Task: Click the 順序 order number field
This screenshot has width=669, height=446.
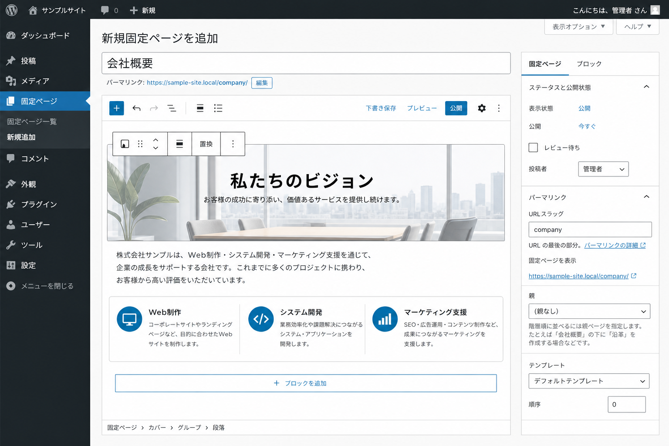Action: click(x=627, y=404)
